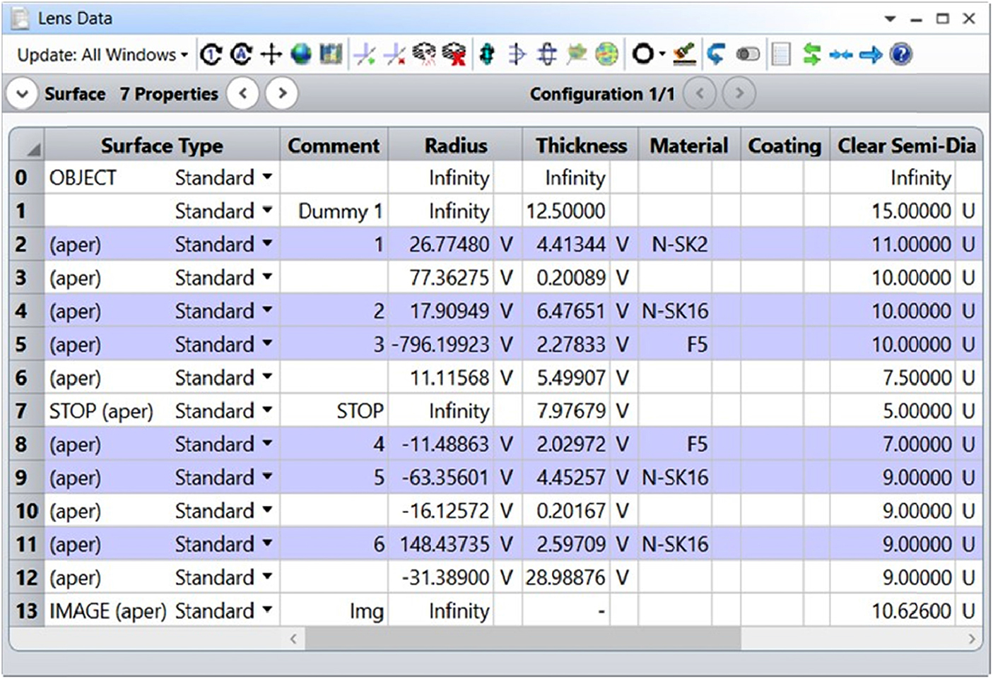Click the Radius column header
This screenshot has height=679, width=993.
coord(455,146)
